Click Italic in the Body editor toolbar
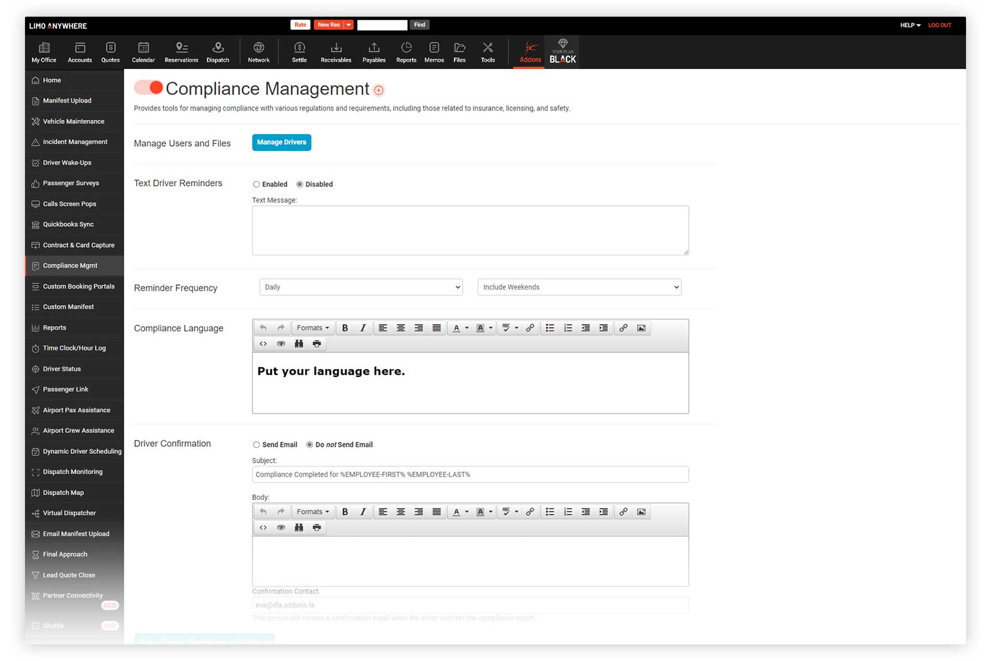This screenshot has height=661, width=991. click(x=363, y=512)
